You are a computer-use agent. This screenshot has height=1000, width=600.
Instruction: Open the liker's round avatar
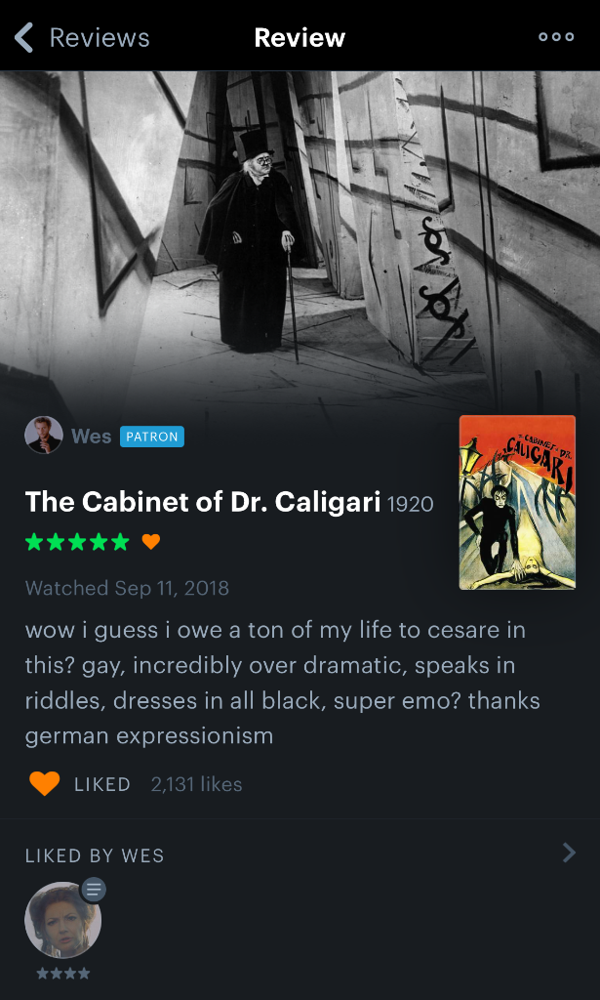pyautogui.click(x=62, y=920)
